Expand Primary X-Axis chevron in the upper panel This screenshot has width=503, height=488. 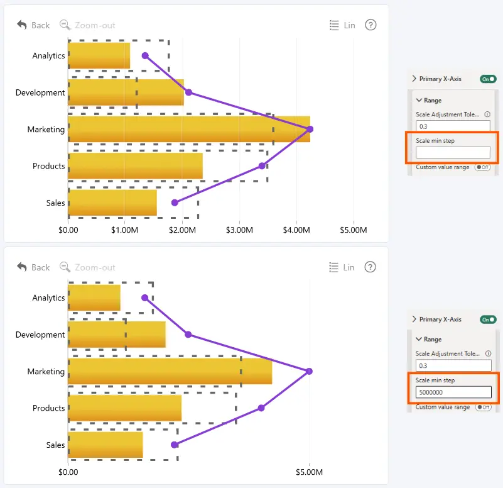click(x=414, y=79)
